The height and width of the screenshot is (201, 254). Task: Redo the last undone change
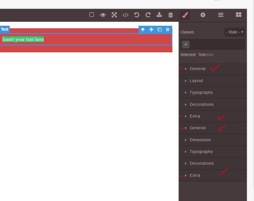(148, 15)
